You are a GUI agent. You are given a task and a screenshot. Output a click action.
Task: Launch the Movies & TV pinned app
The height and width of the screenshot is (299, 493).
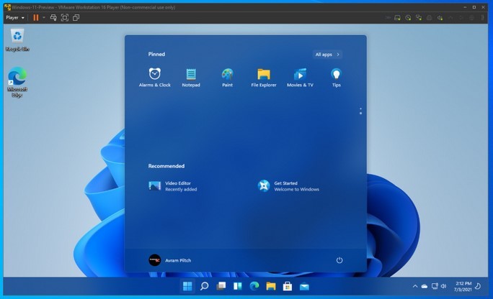tap(300, 78)
